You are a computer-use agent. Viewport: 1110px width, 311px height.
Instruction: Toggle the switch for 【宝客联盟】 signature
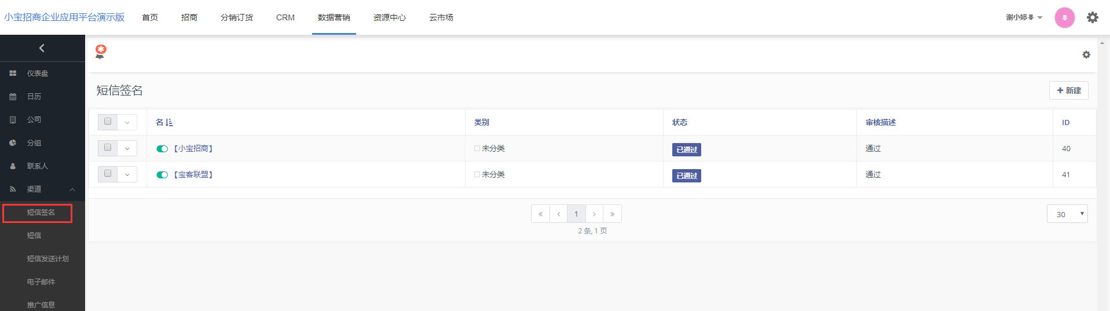[162, 175]
